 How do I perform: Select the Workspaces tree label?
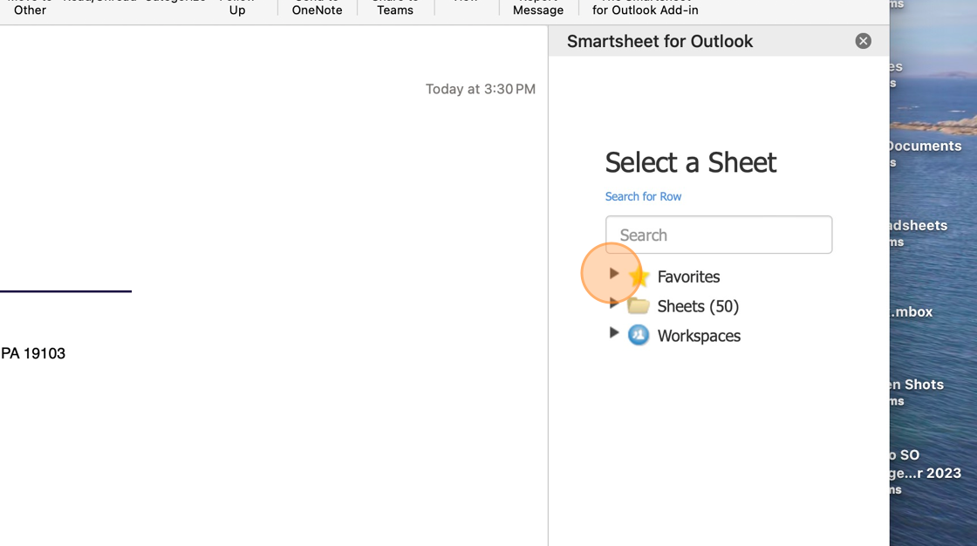(699, 336)
